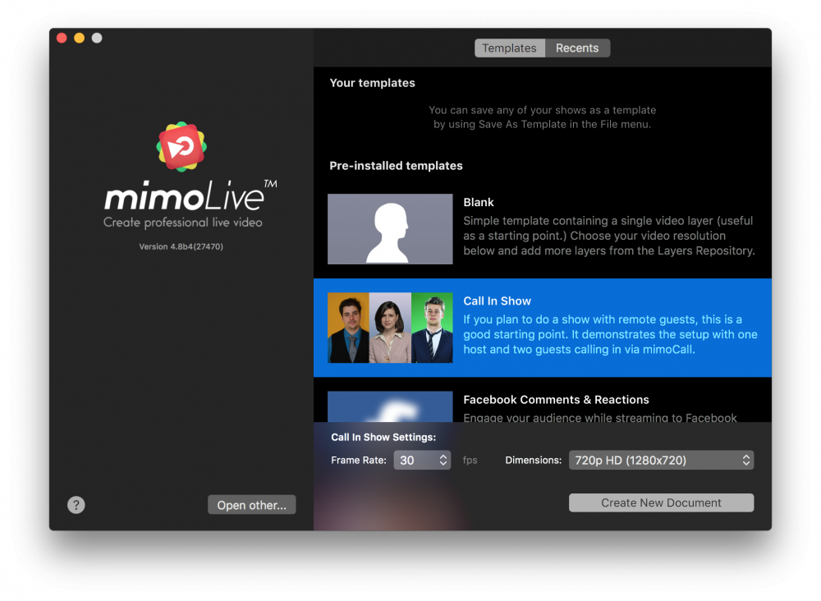Select the Facebook Comments & Reactions thumbnail

390,406
